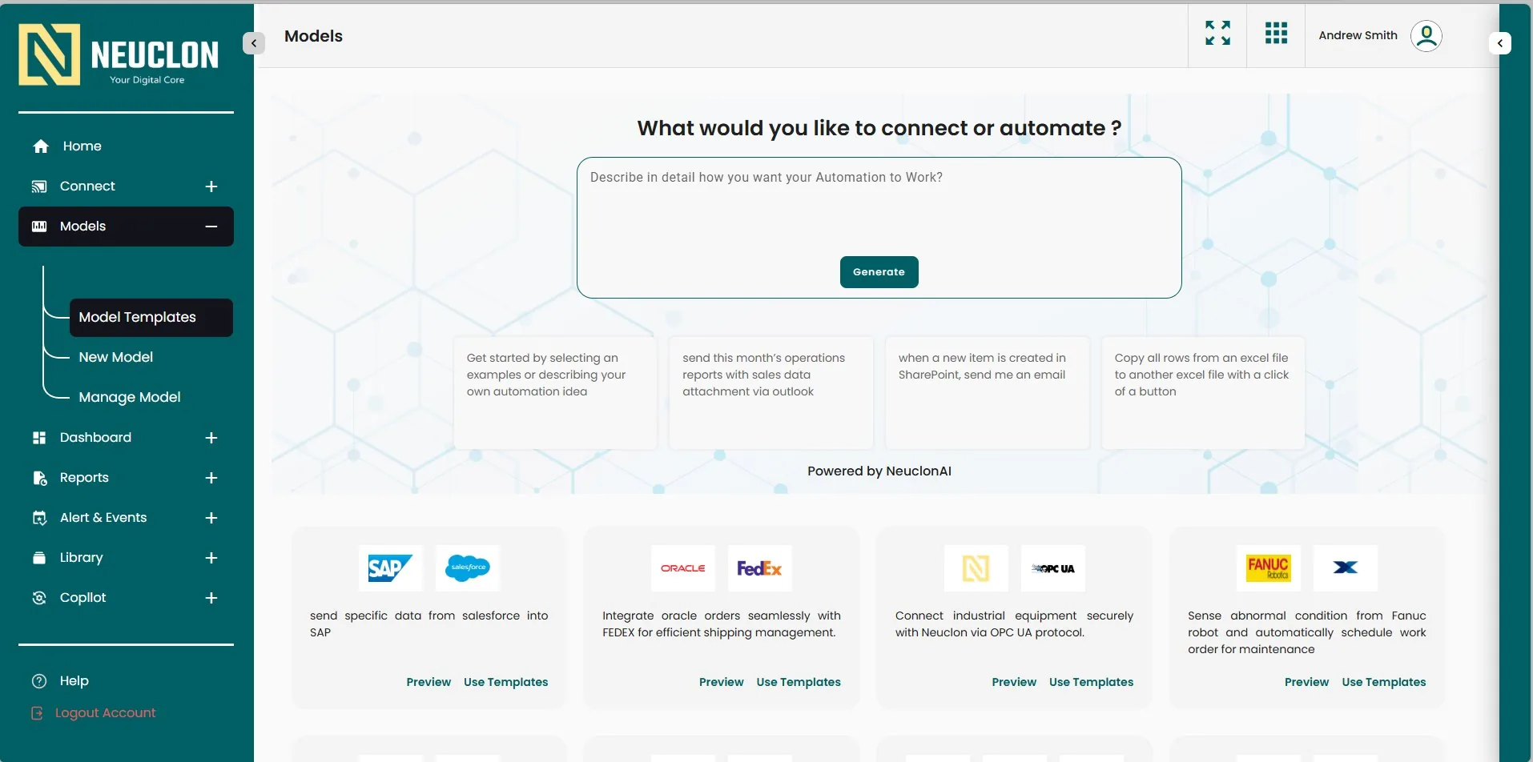Click the FedEx logo thumbnail
This screenshot has height=762, width=1533.
click(x=759, y=568)
